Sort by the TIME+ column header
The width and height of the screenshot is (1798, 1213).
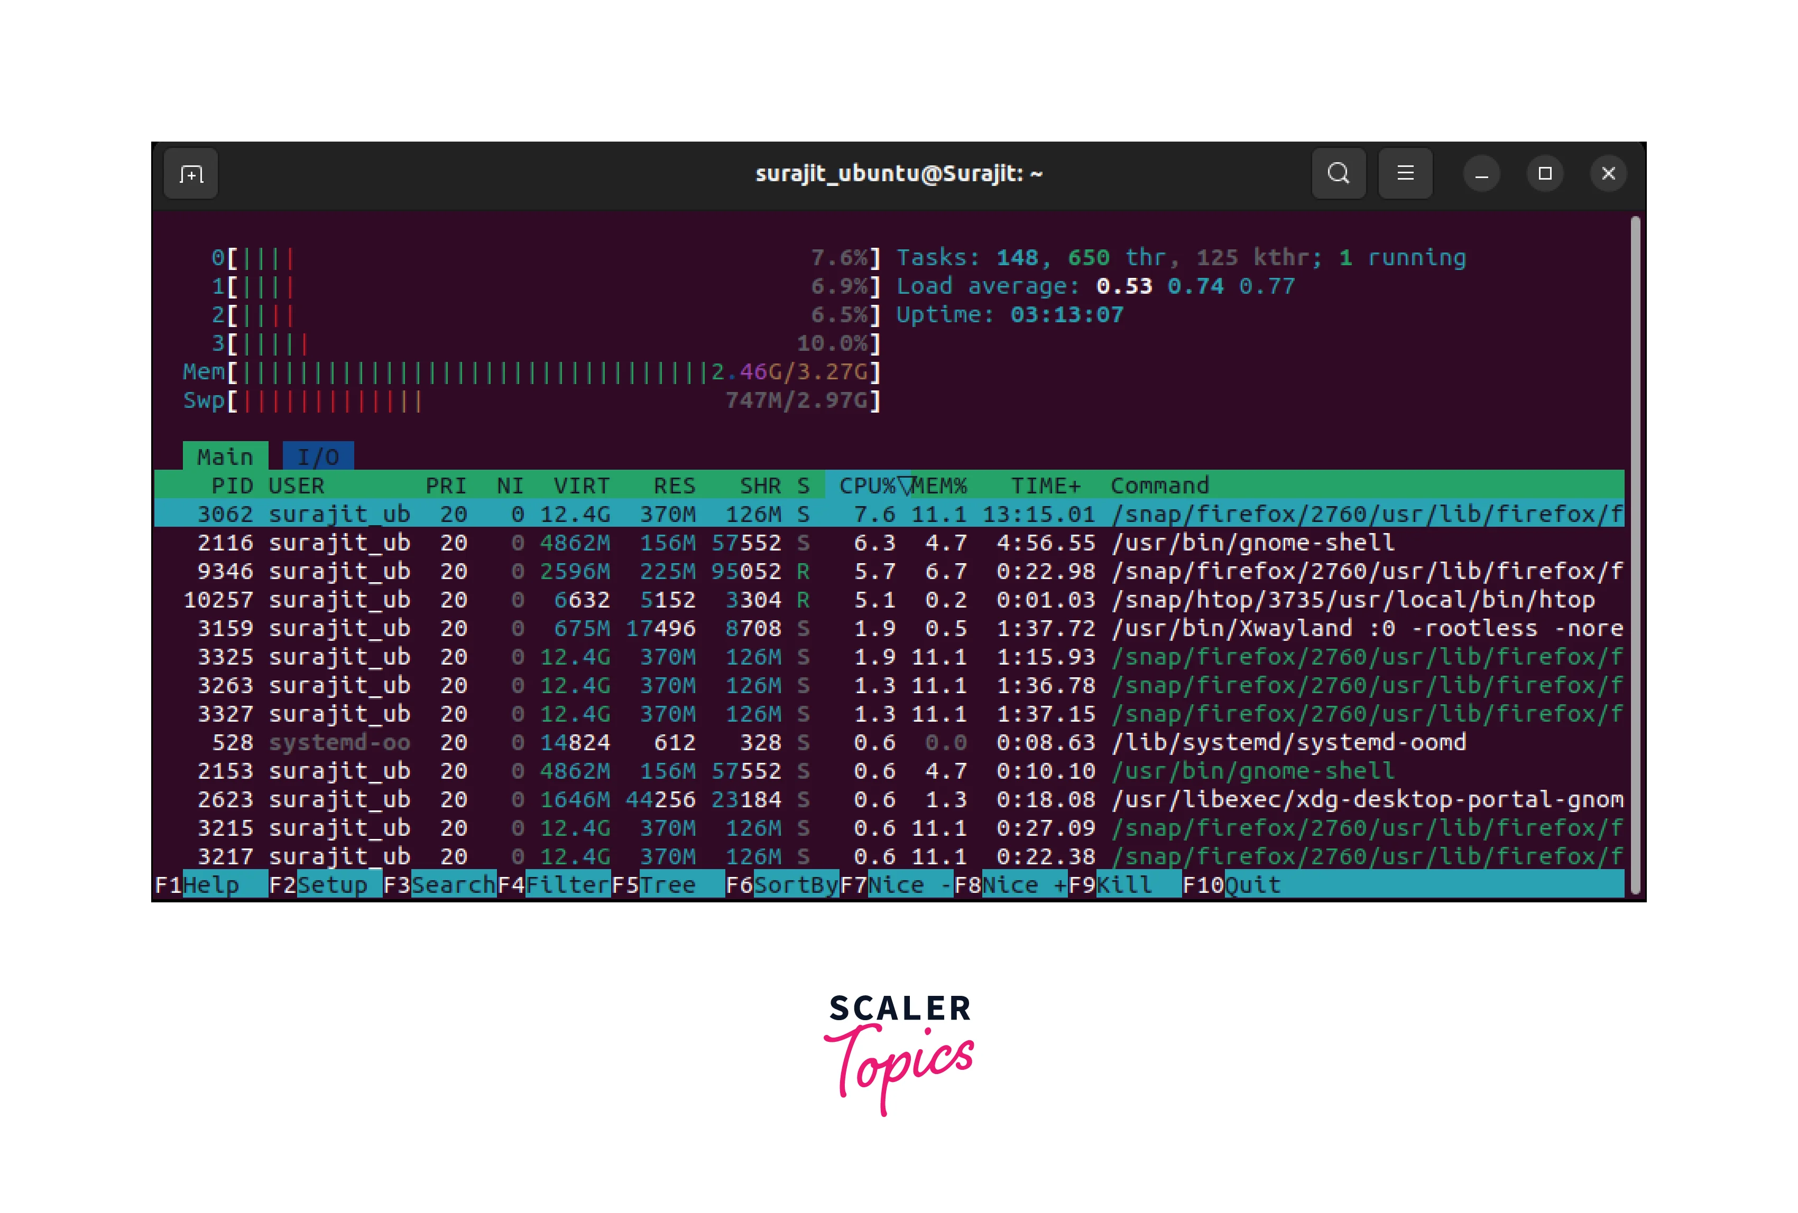pyautogui.click(x=1045, y=486)
